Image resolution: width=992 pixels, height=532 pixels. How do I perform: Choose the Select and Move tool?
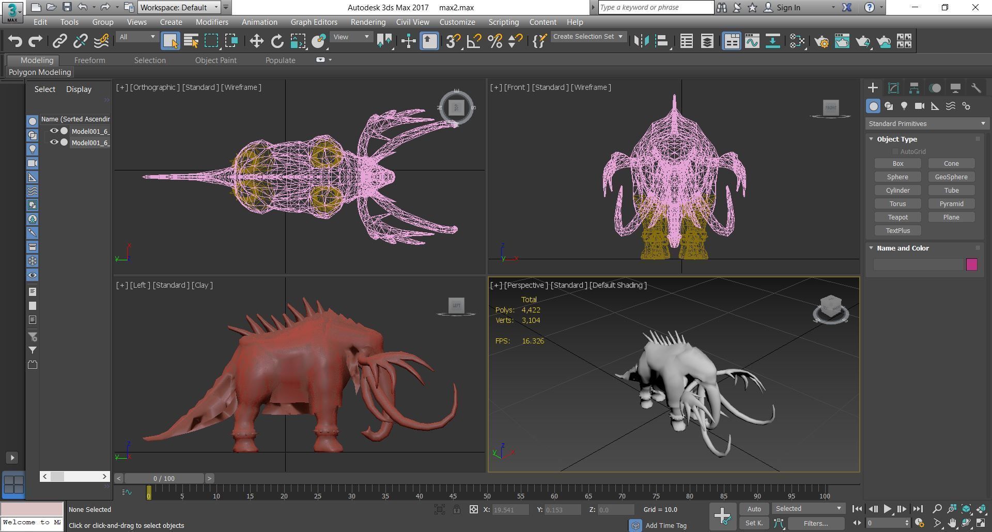[x=256, y=41]
